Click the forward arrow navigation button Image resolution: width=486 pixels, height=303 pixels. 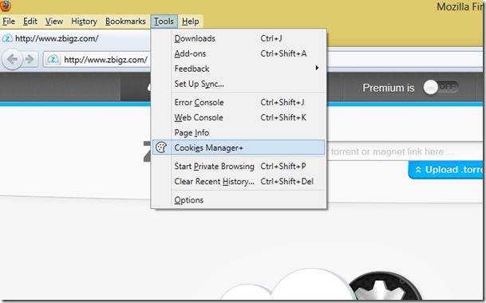pyautogui.click(x=30, y=59)
